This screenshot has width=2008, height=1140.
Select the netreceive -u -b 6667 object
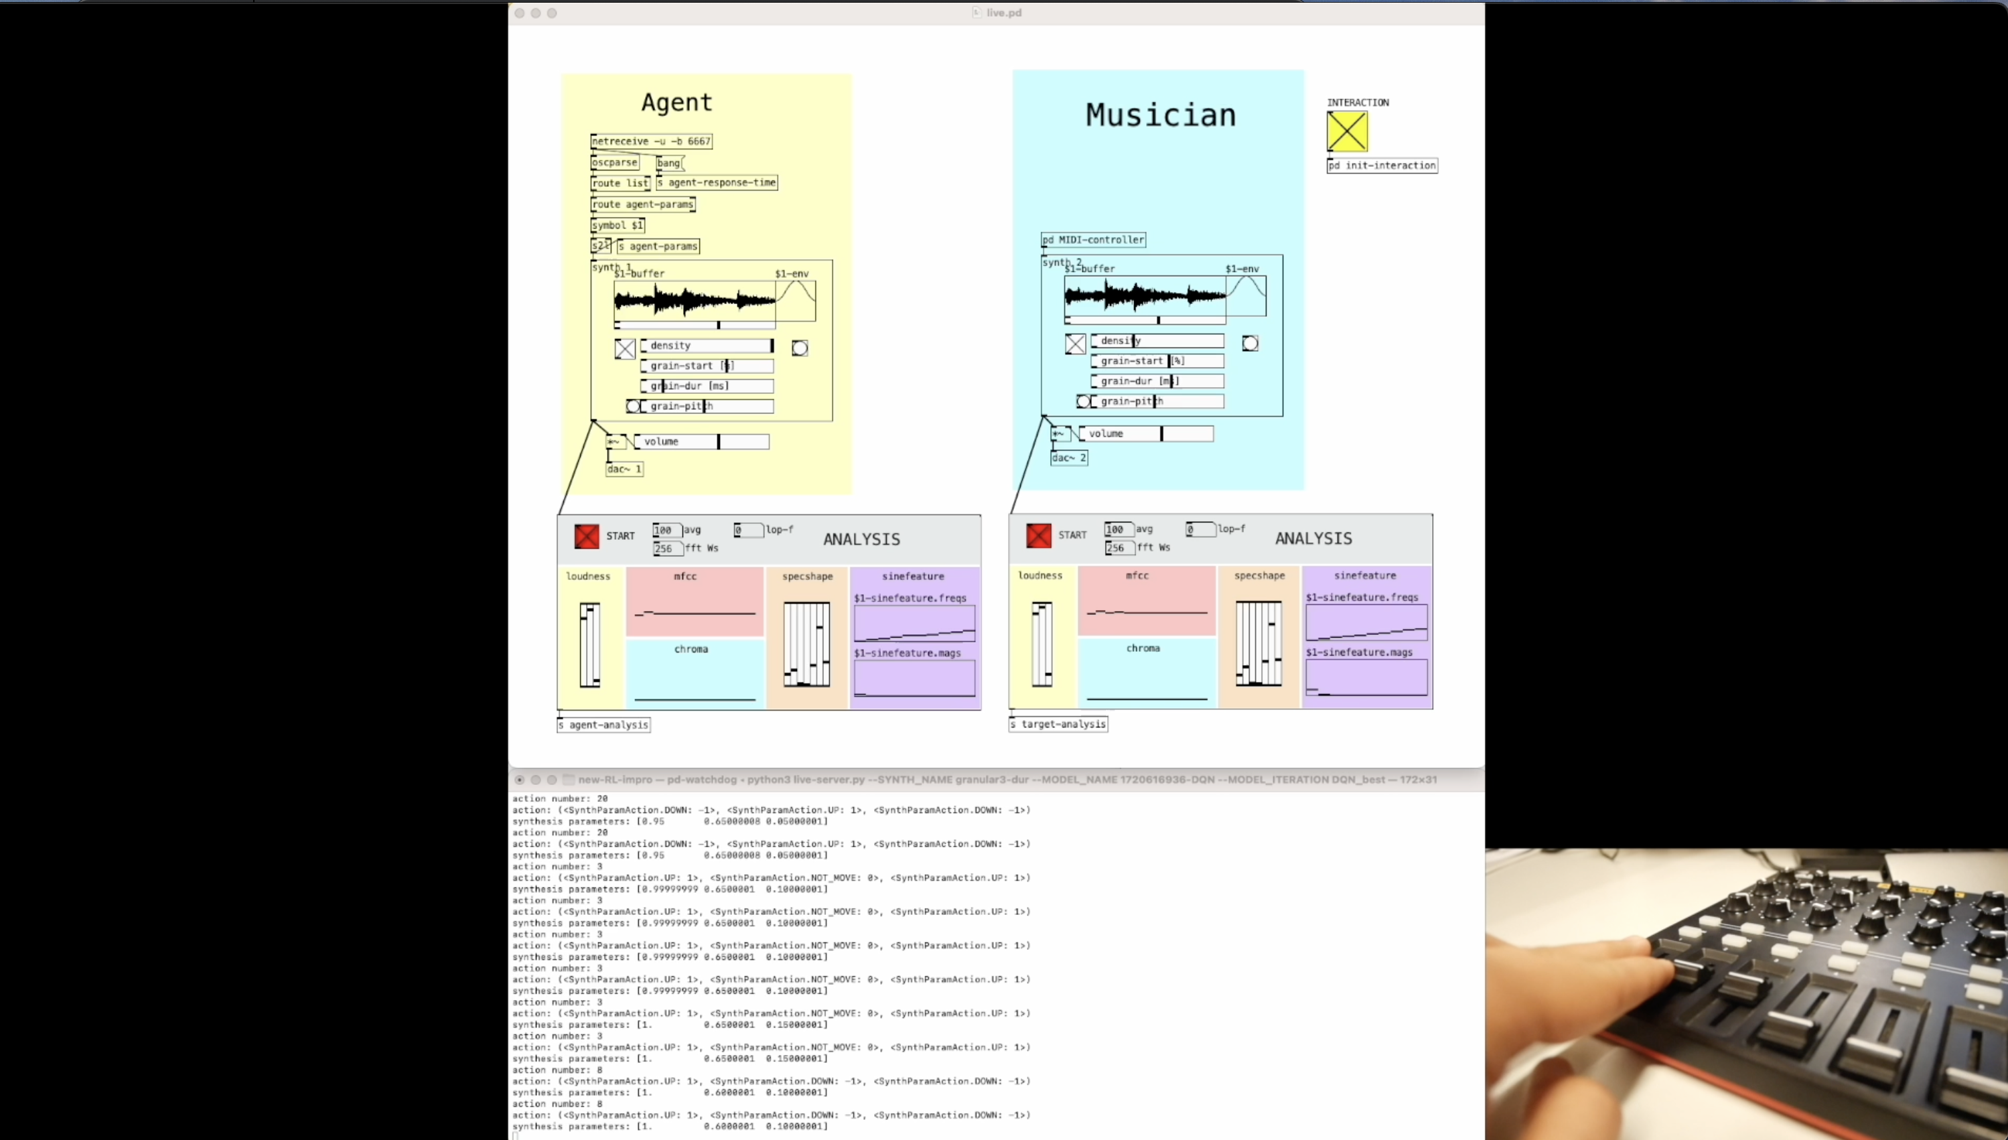click(x=651, y=142)
